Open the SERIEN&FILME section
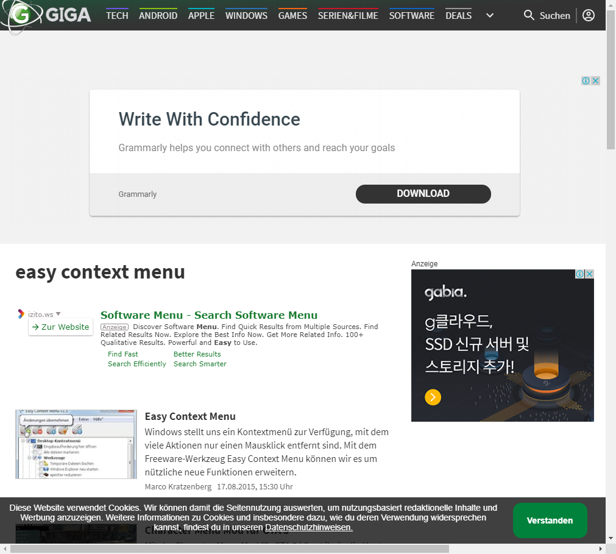 coord(348,16)
